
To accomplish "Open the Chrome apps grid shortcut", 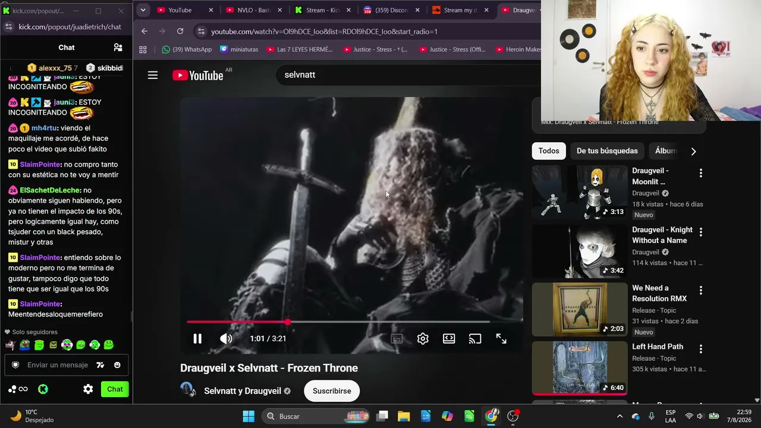I will [x=143, y=50].
